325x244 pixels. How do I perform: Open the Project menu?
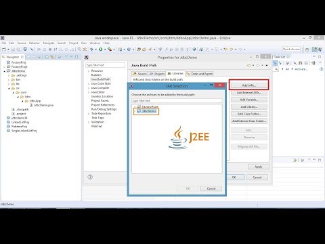(73, 43)
